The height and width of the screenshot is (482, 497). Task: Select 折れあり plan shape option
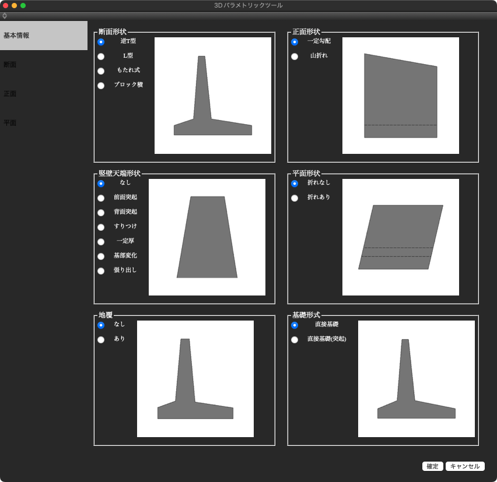tap(295, 198)
